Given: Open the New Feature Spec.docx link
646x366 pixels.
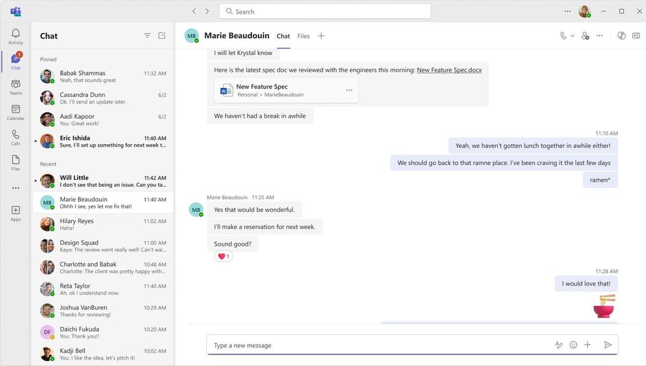Looking at the screenshot, I should 449,70.
